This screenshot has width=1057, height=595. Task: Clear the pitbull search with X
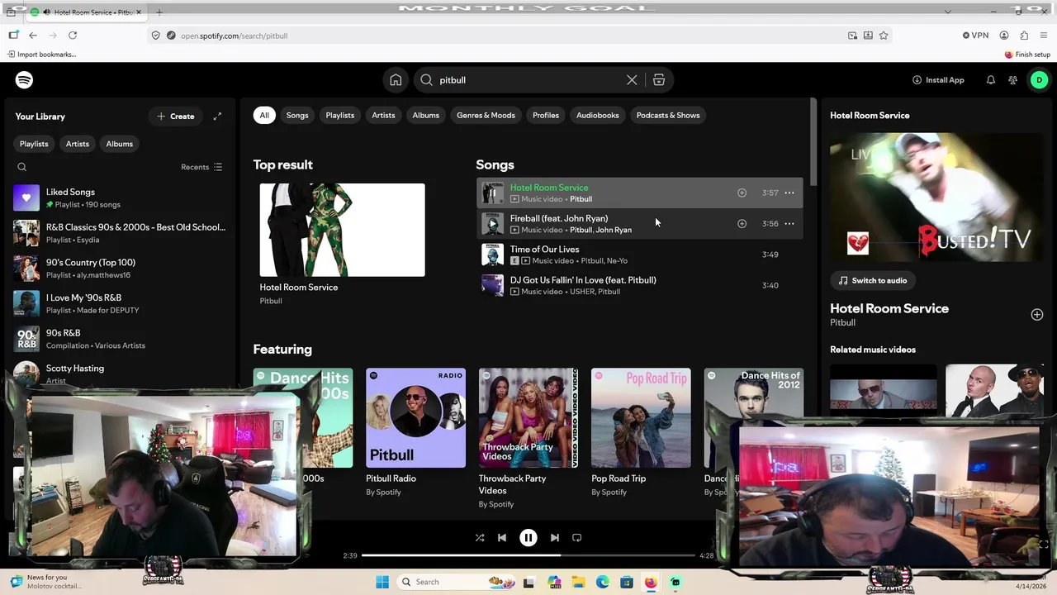(x=632, y=80)
